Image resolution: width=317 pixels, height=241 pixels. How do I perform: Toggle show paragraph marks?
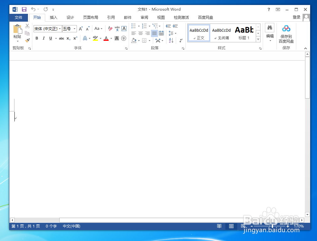click(x=181, y=40)
